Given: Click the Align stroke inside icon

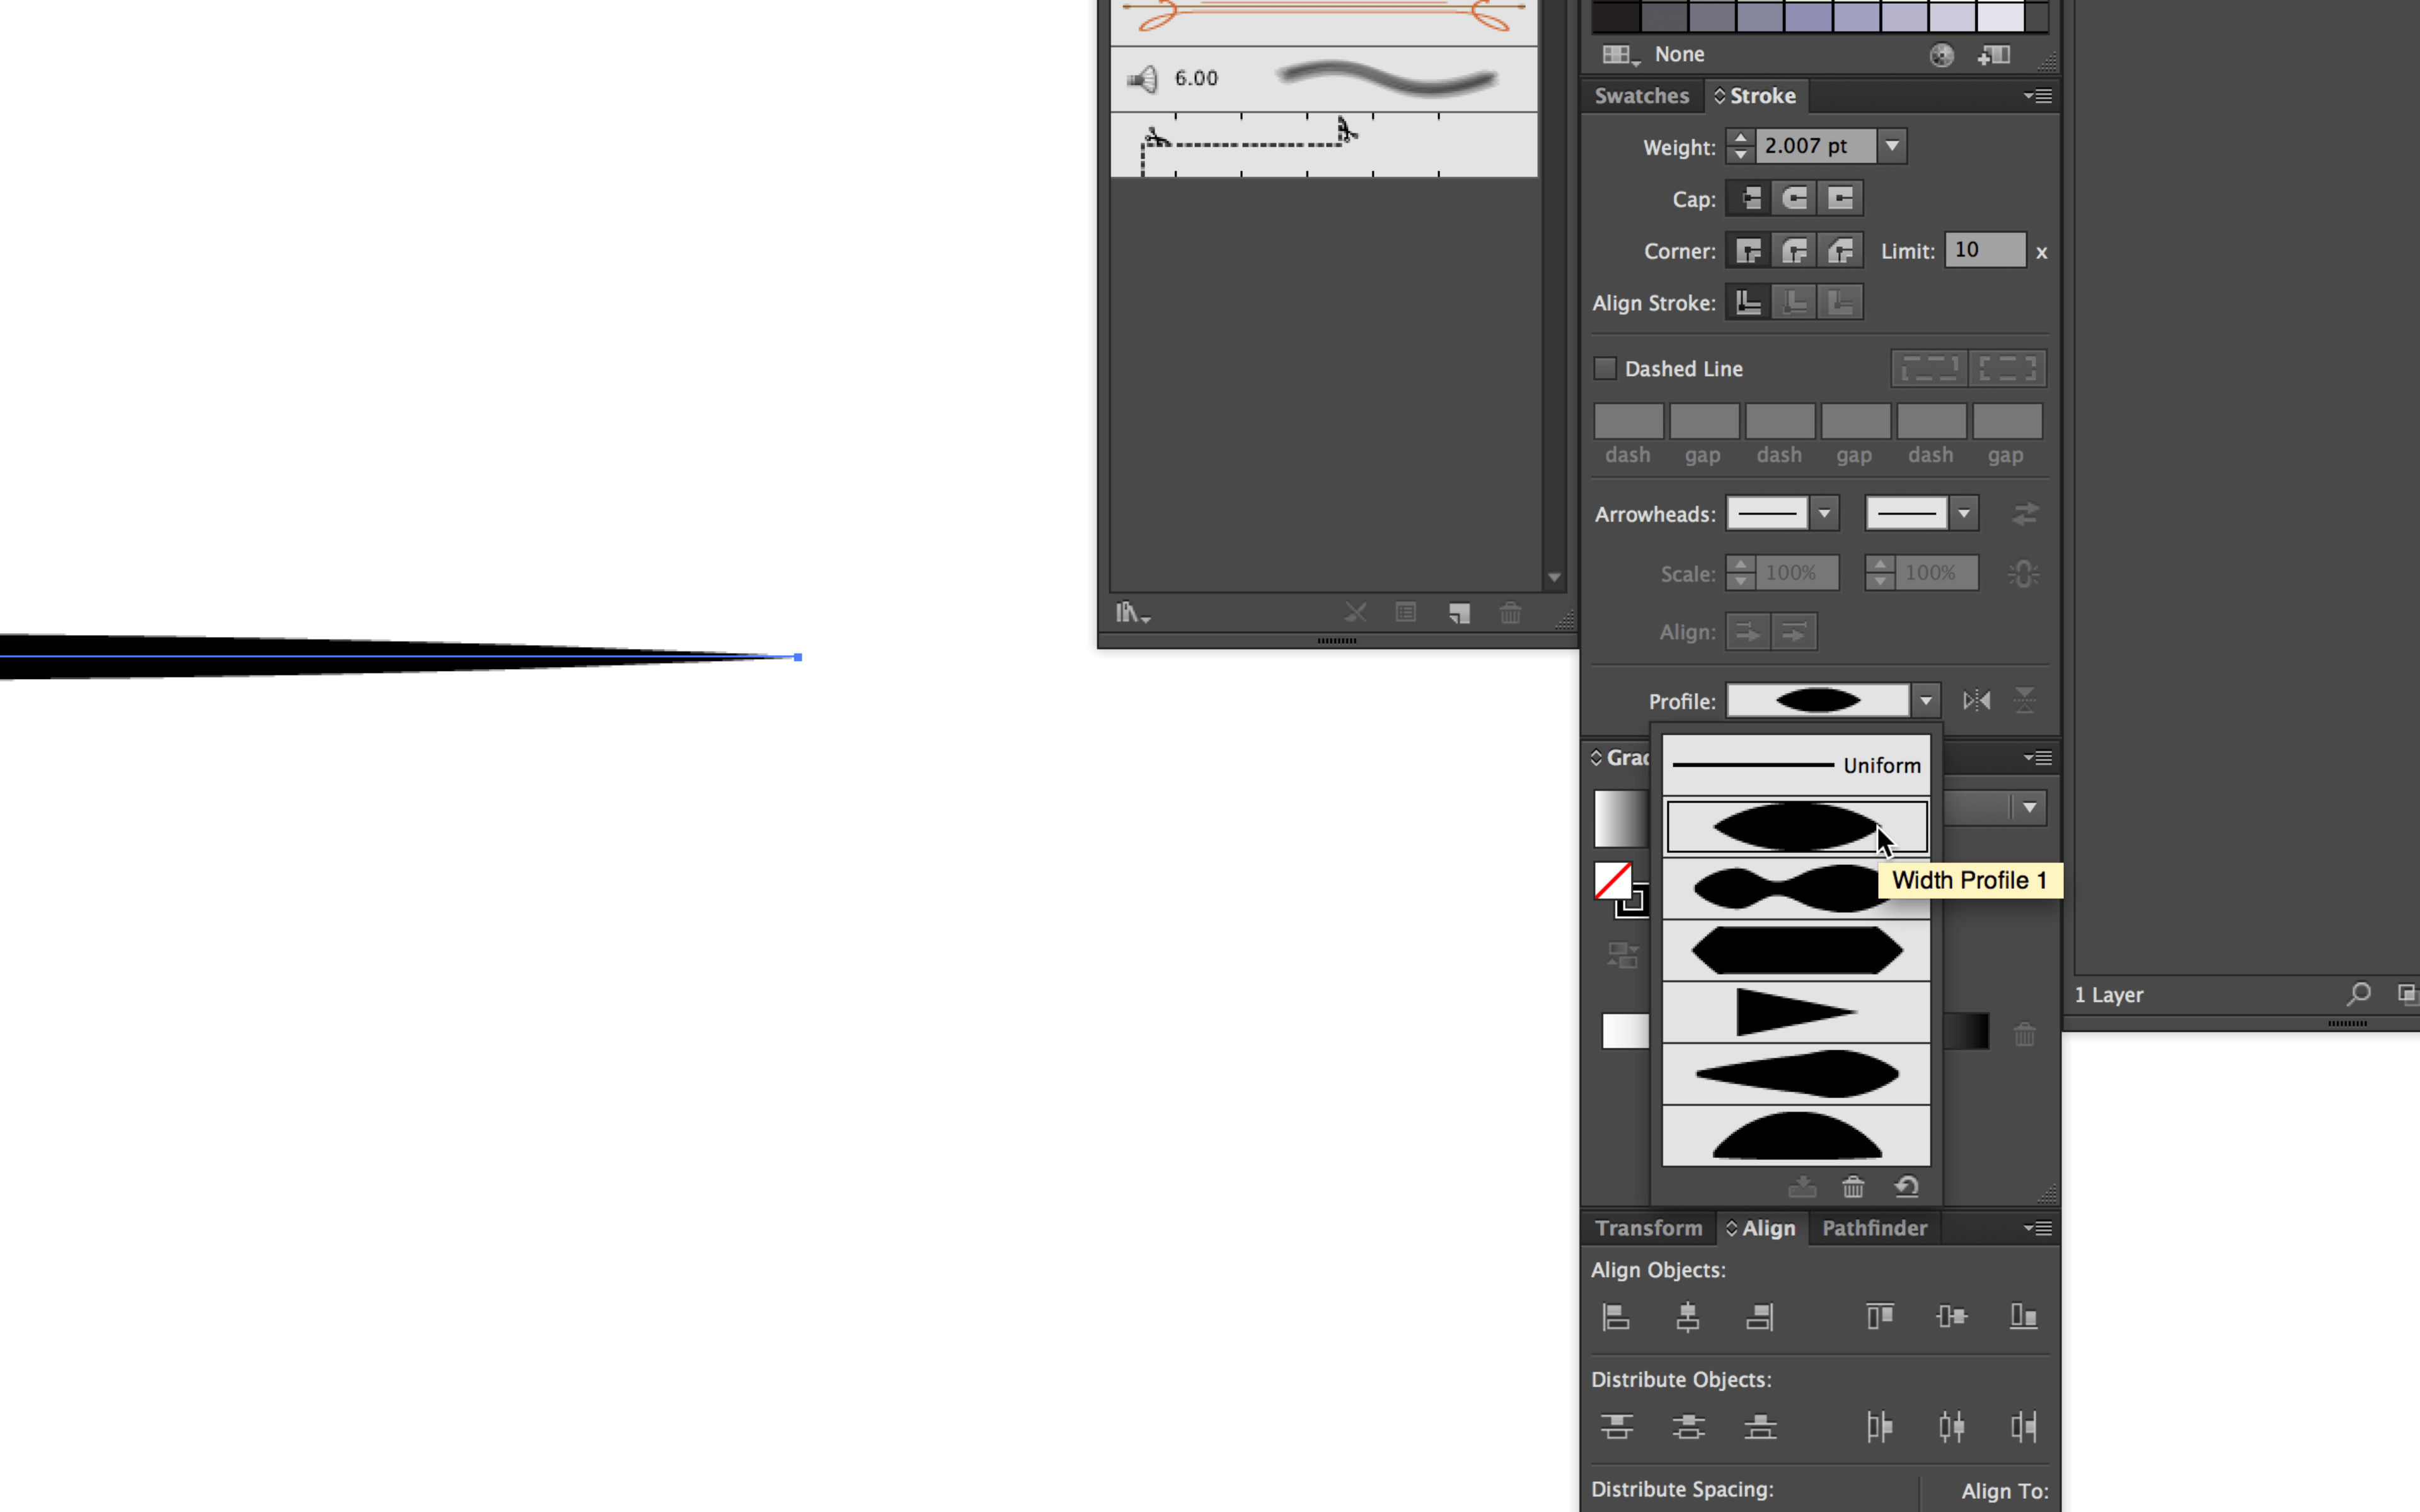Looking at the screenshot, I should click(1795, 303).
